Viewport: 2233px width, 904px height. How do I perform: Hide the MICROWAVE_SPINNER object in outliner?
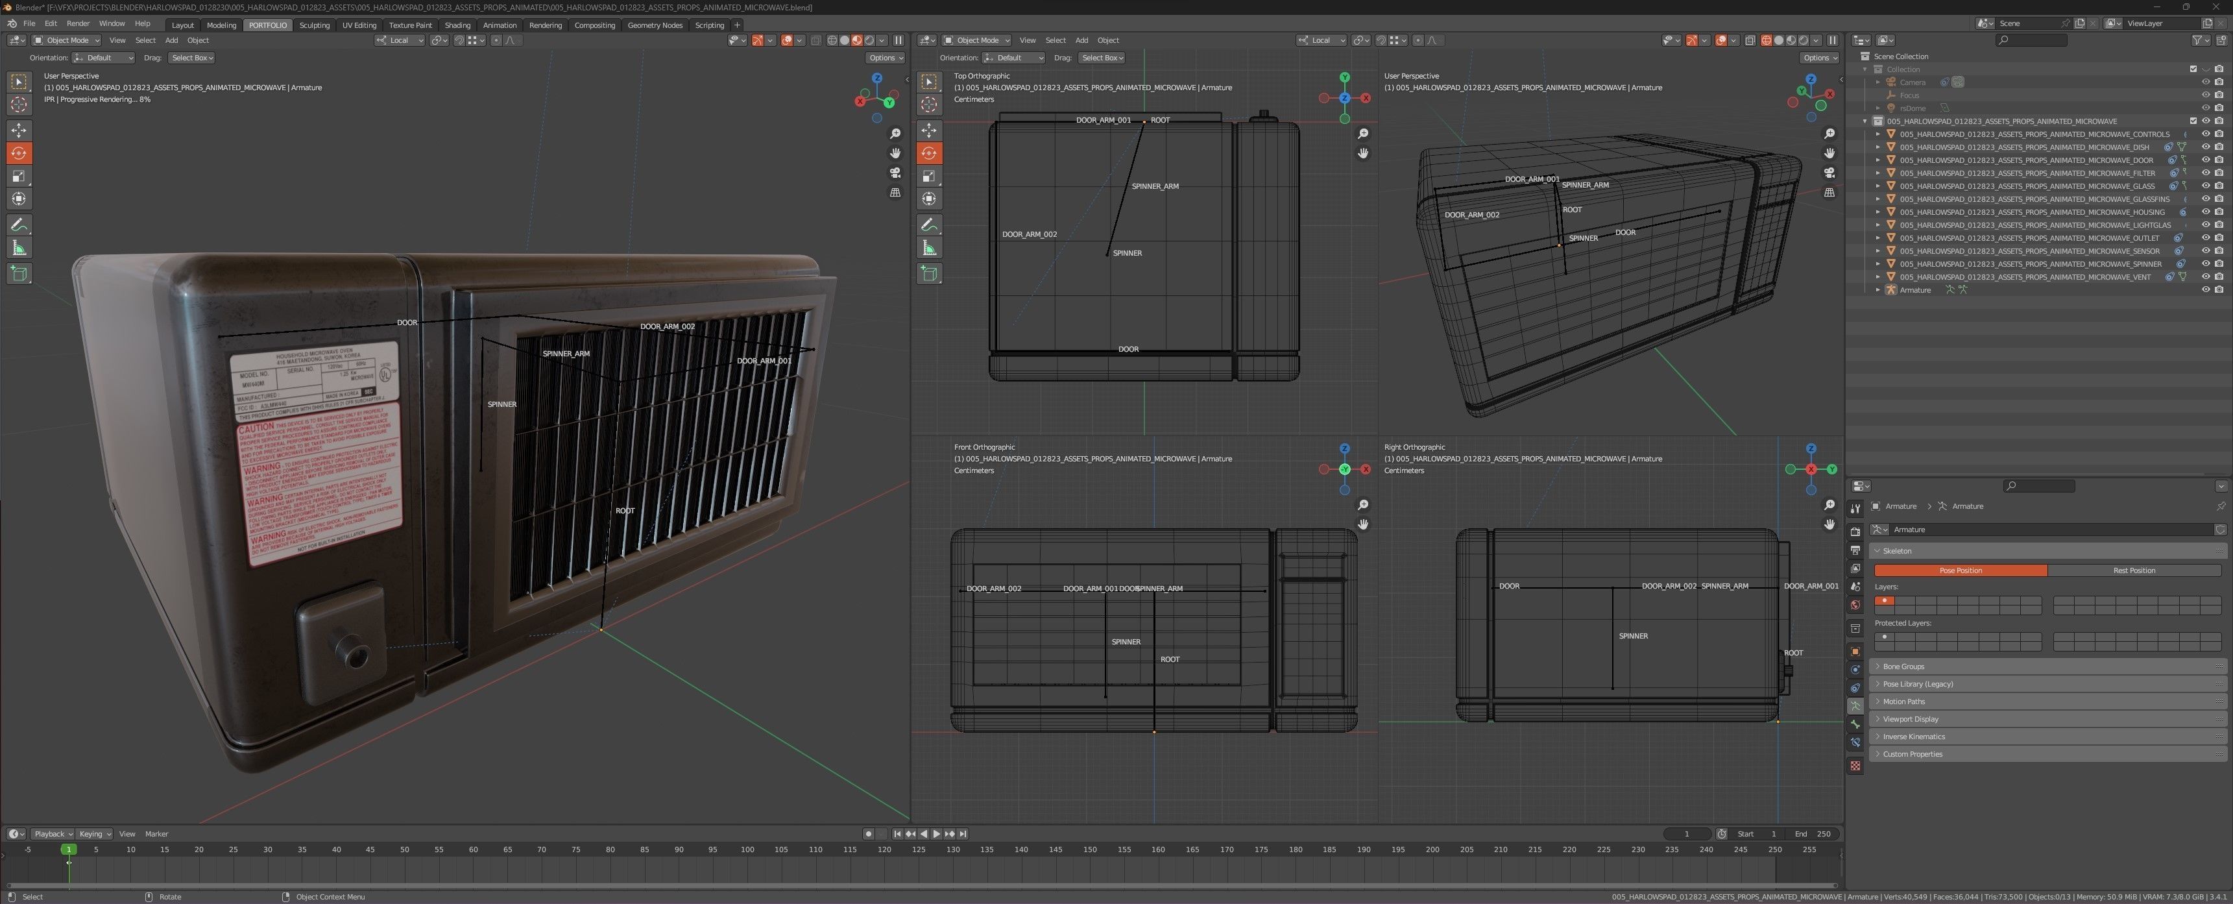(x=2205, y=264)
